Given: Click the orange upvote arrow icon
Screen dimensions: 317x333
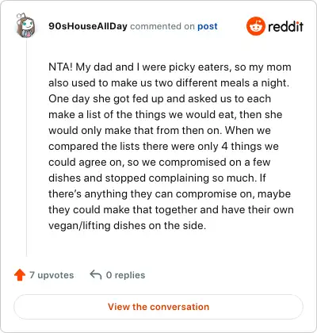Looking at the screenshot, I should pyautogui.click(x=20, y=275).
